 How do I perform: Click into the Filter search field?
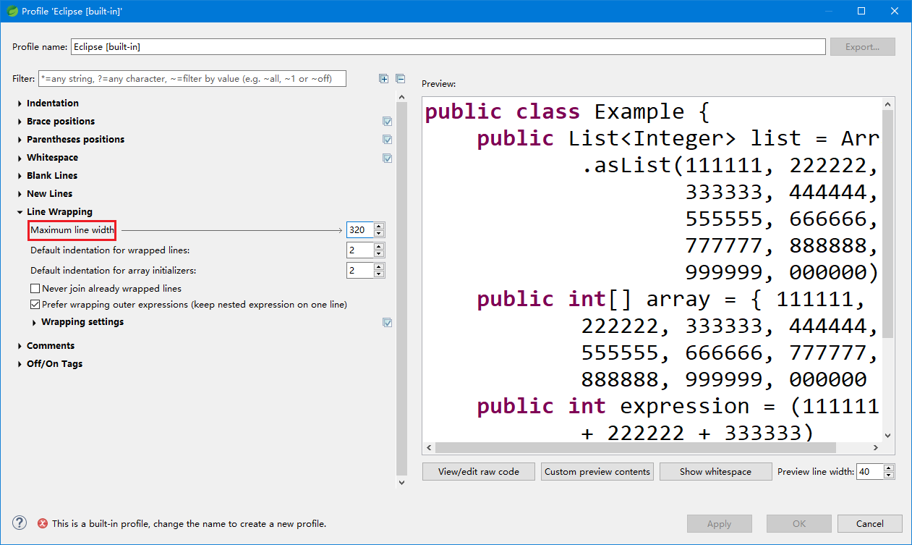tap(192, 78)
